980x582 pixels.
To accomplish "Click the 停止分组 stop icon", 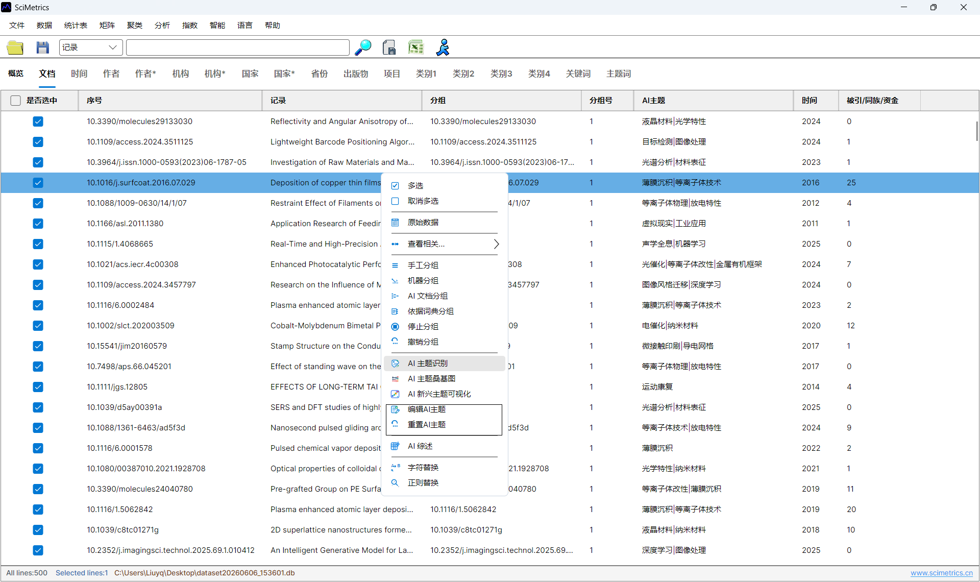I will pyautogui.click(x=395, y=327).
